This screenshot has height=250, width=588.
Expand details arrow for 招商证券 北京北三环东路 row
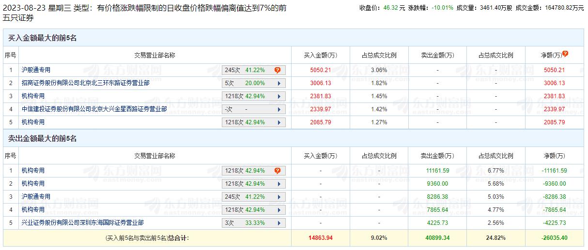pos(279,83)
